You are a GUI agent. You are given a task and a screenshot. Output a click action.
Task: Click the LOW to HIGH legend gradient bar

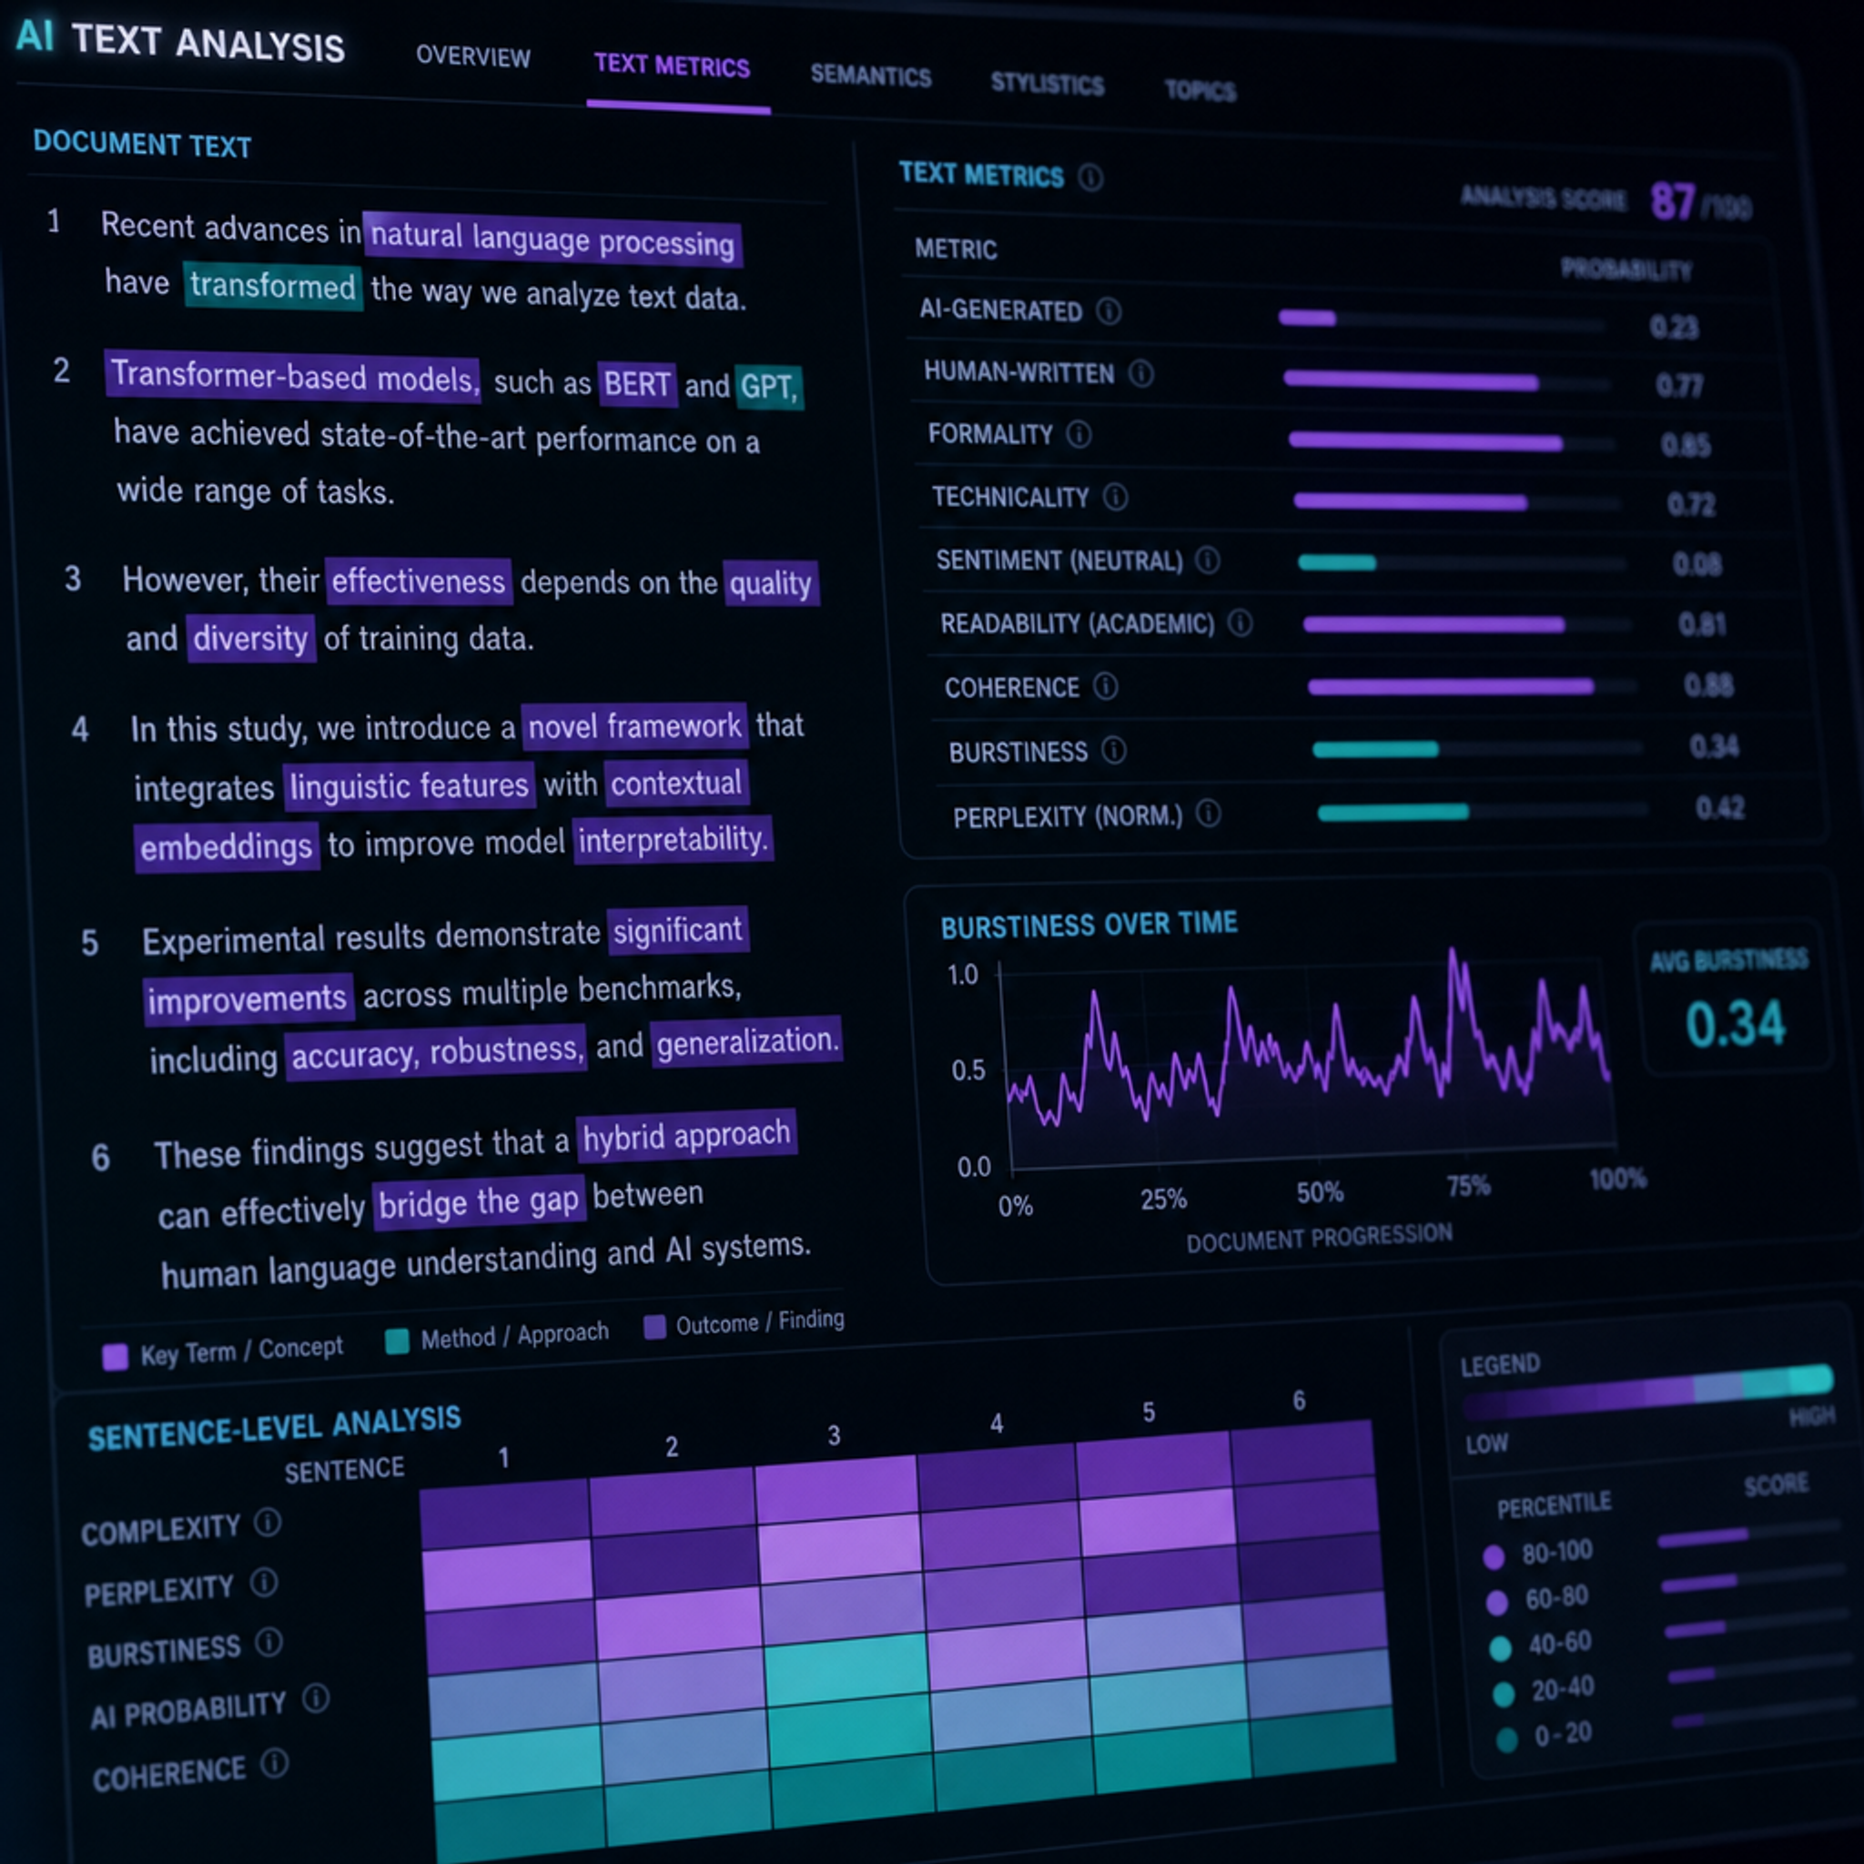pyautogui.click(x=1646, y=1391)
